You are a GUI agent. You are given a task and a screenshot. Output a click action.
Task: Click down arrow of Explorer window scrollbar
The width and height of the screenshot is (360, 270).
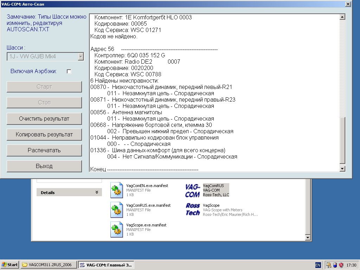(308, 238)
